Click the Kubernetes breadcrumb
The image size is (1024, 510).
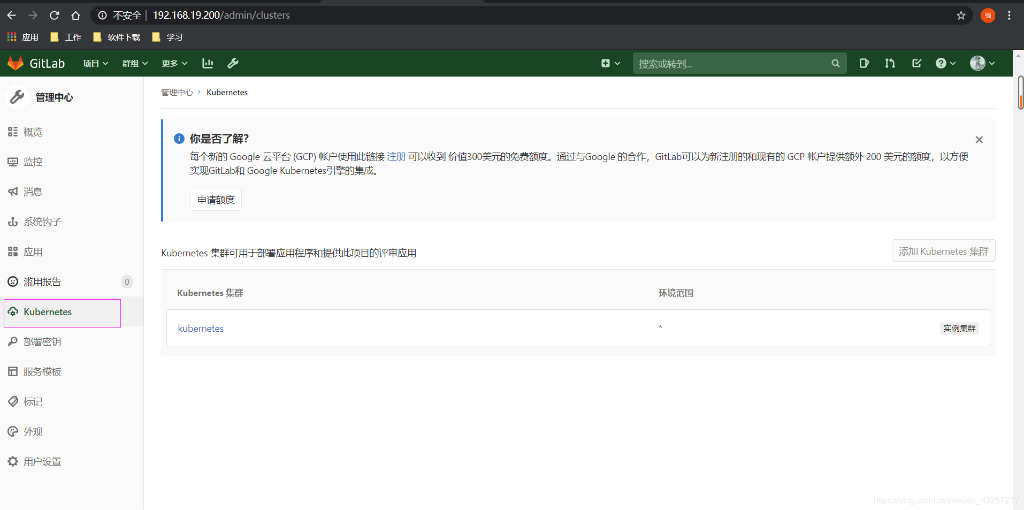[x=227, y=92]
